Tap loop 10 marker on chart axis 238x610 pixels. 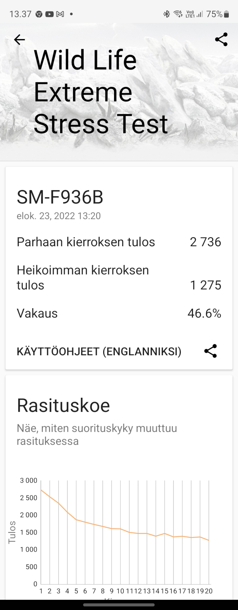click(x=120, y=591)
